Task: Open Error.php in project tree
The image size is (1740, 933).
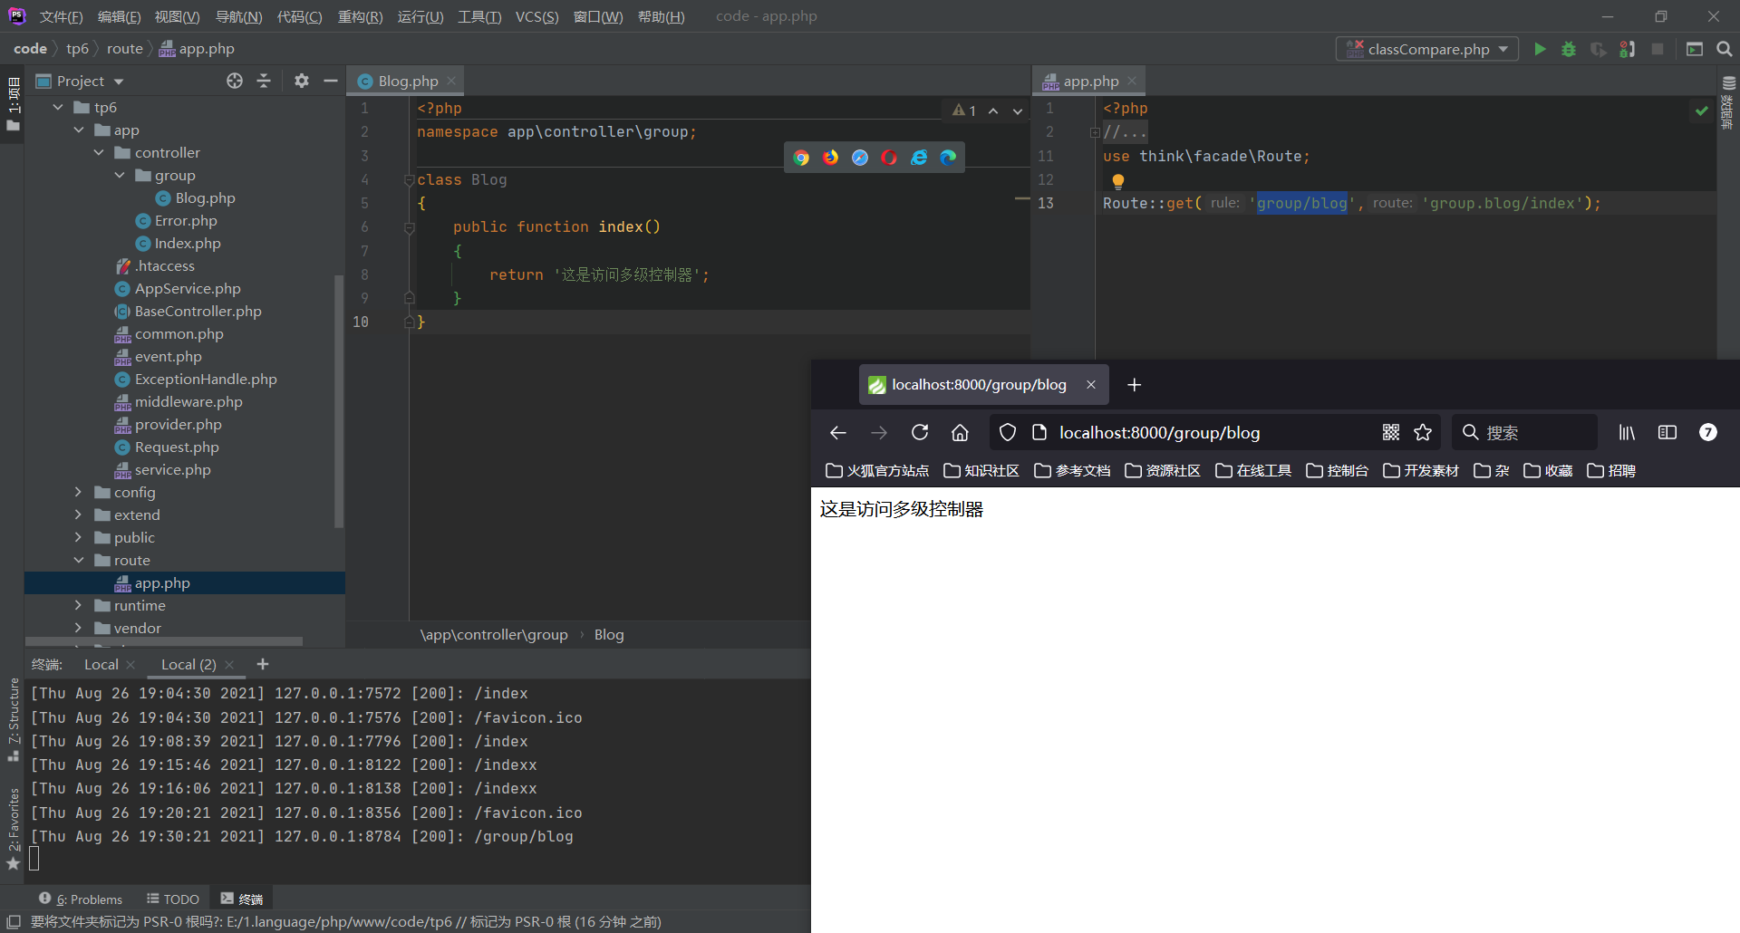Action: click(x=176, y=220)
